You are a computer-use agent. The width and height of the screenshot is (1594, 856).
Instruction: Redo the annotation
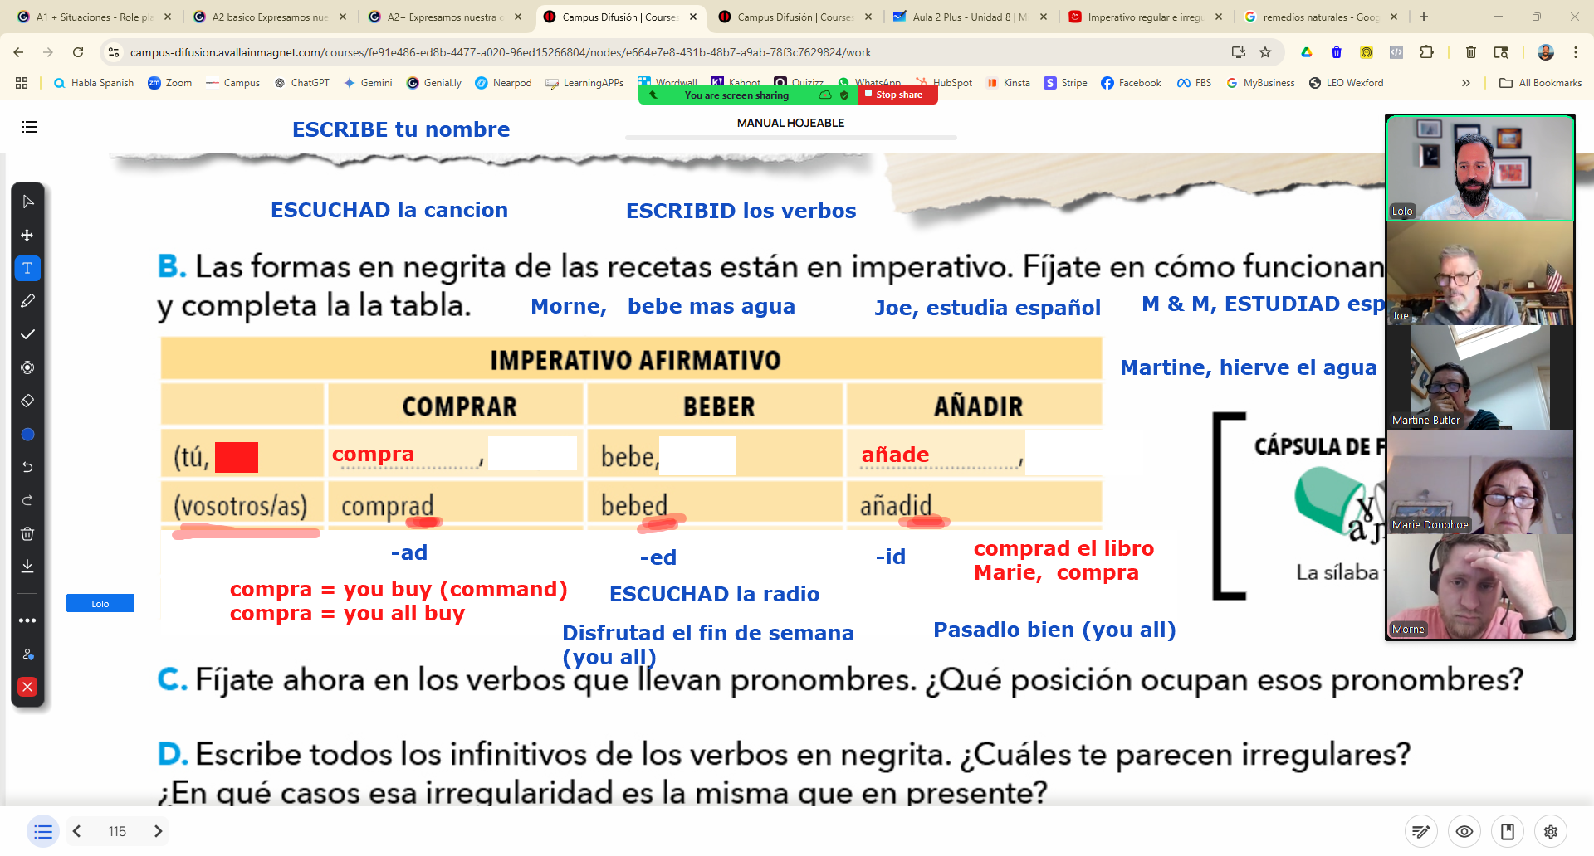click(x=27, y=500)
